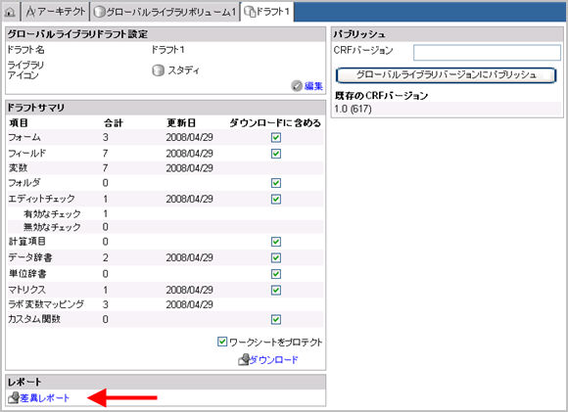The height and width of the screenshot is (412, 568).
Task: Click グローバルライブラリバージョンにパブリッシュ button
Action: click(446, 75)
